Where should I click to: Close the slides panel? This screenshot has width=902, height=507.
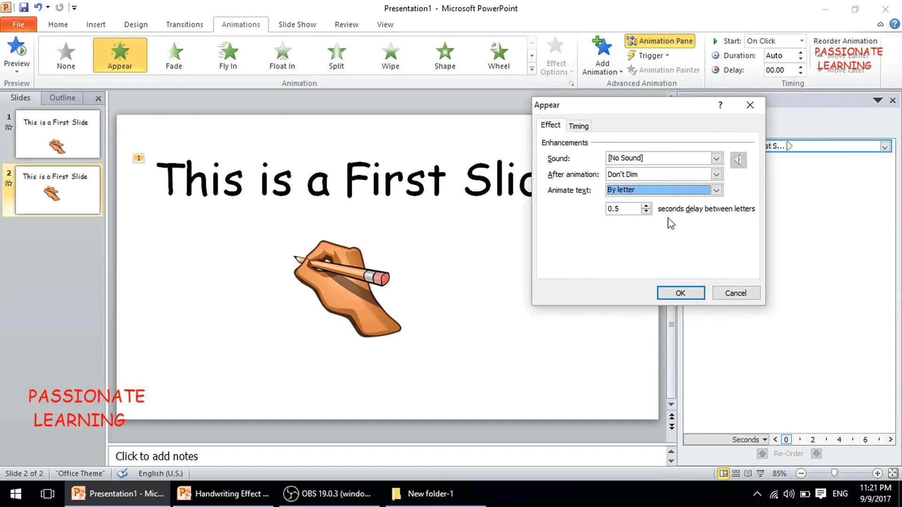[98, 98]
